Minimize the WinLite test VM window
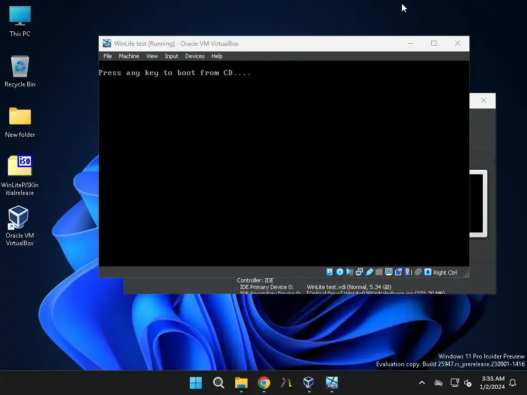The width and height of the screenshot is (527, 395). [x=411, y=43]
